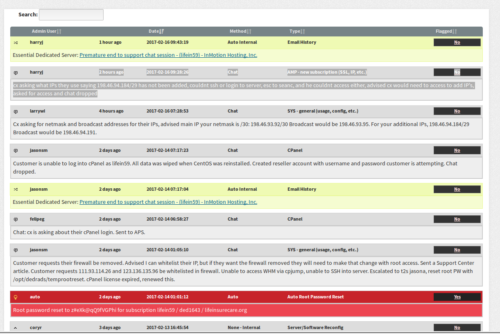500x334 pixels.
Task: Click lightbulb icon on auto root reset row
Action: coord(16,297)
